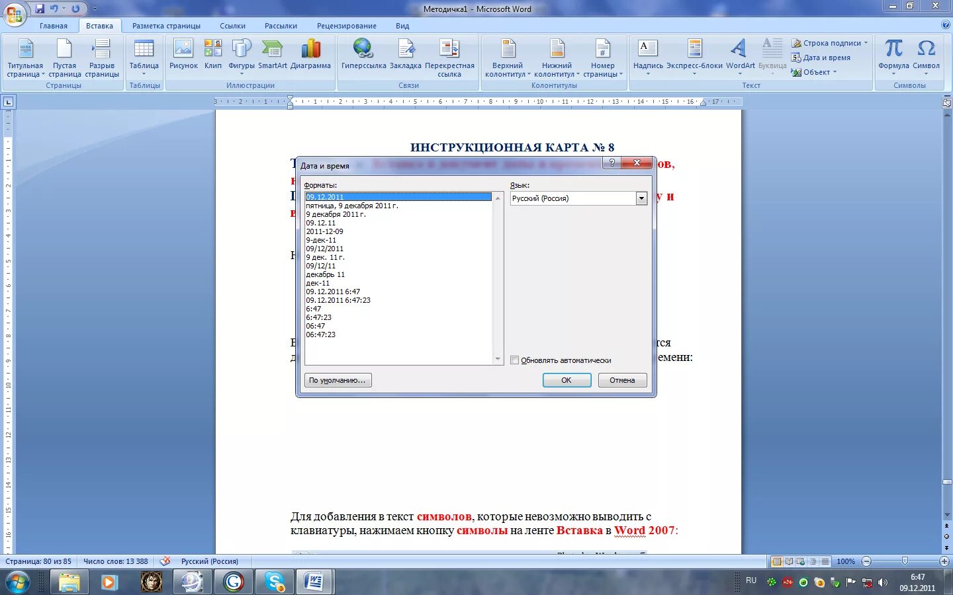Open Word help question mark icon
This screenshot has width=953, height=595.
[x=945, y=25]
